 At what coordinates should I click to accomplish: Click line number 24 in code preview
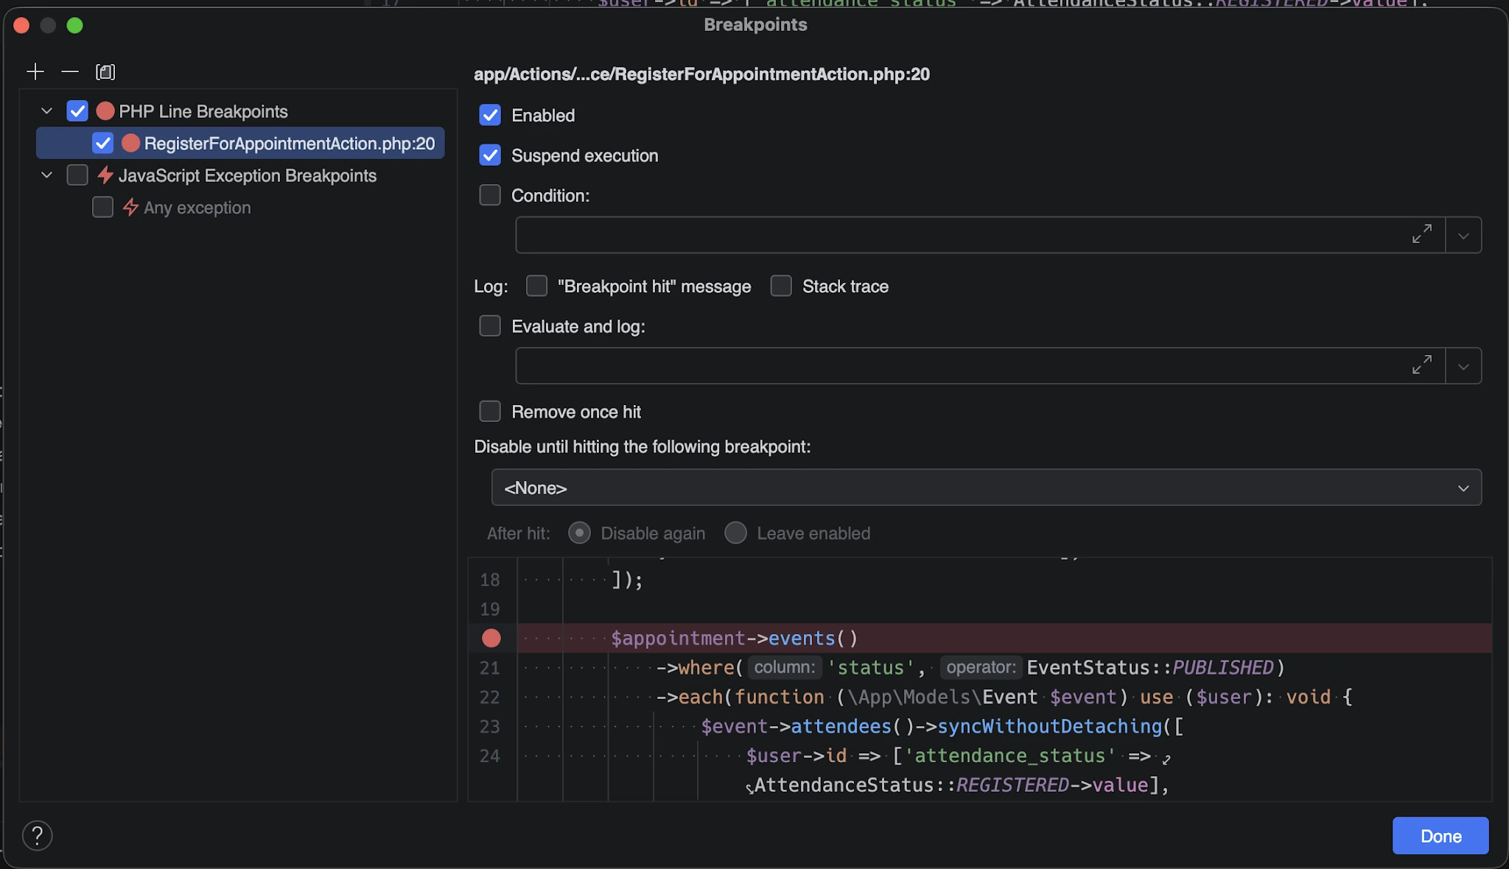pyautogui.click(x=490, y=756)
